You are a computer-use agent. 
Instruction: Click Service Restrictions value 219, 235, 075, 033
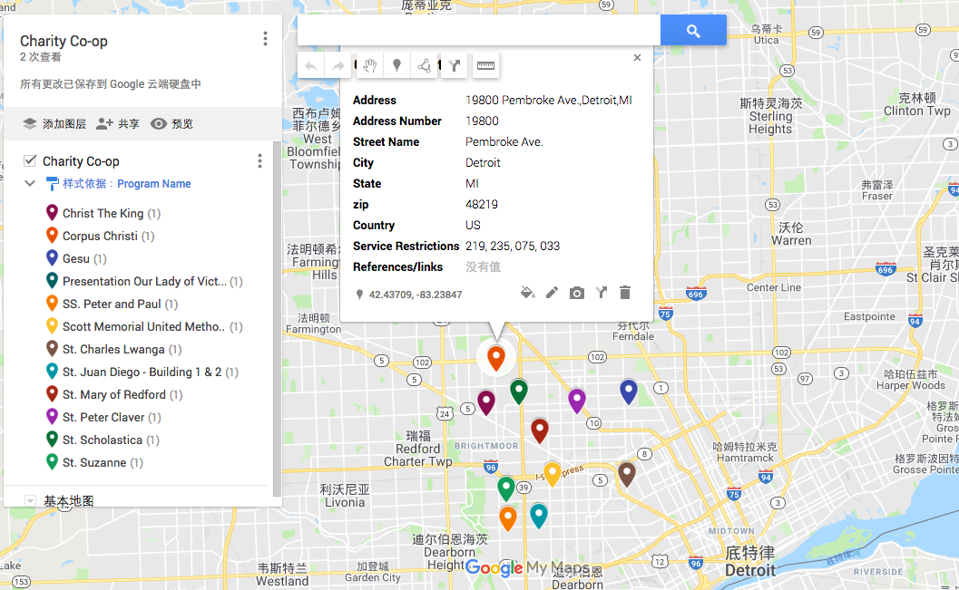click(x=513, y=247)
